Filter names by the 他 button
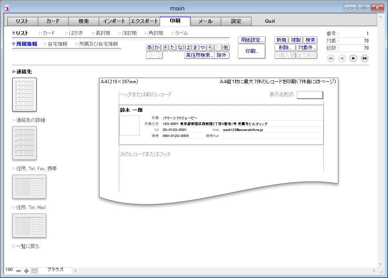 226,48
